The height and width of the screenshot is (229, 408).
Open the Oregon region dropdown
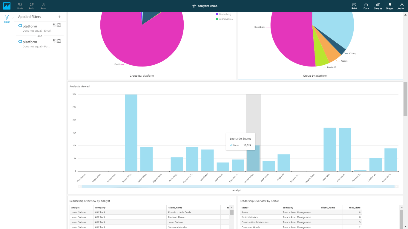point(390,6)
